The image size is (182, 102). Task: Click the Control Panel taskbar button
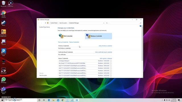click(x=76, y=100)
